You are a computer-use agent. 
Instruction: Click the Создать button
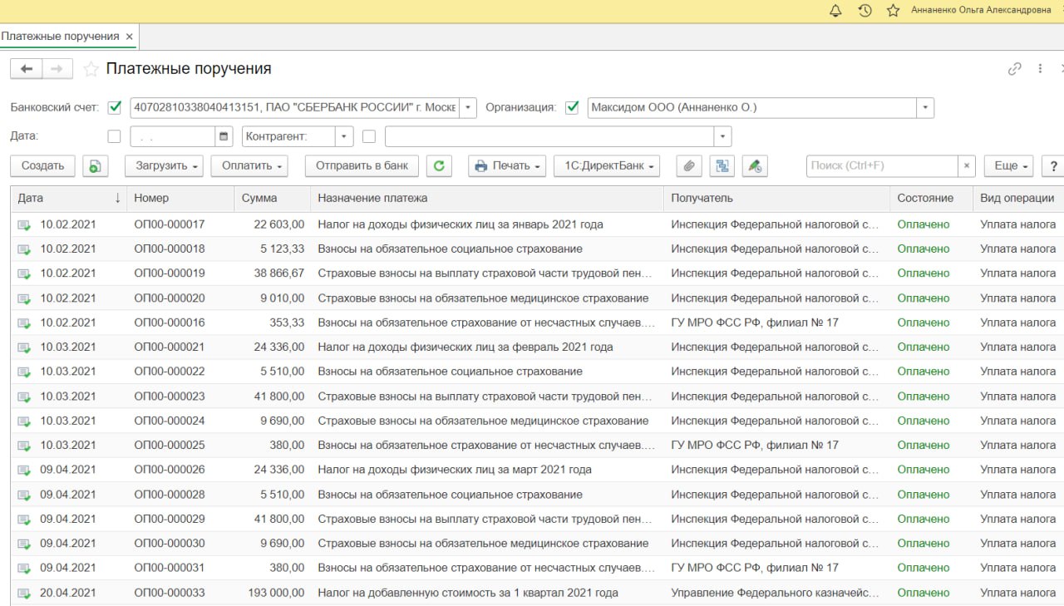pyautogui.click(x=43, y=165)
